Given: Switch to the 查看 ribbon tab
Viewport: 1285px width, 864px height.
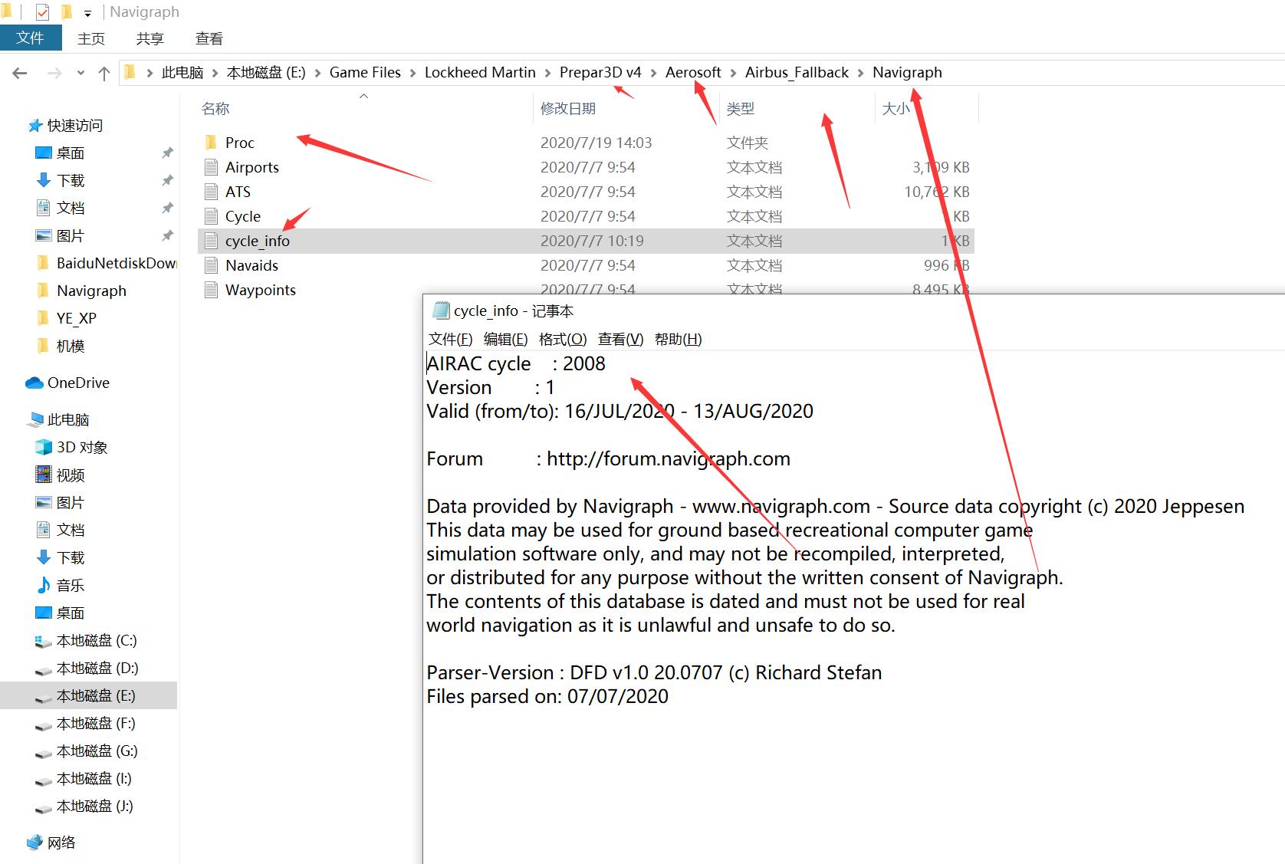Looking at the screenshot, I should tap(209, 38).
